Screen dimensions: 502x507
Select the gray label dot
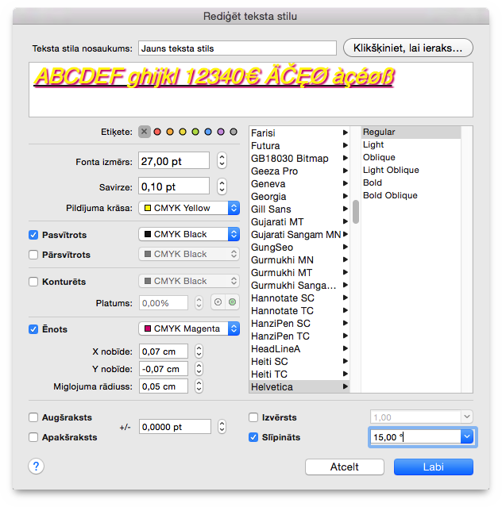(x=234, y=132)
